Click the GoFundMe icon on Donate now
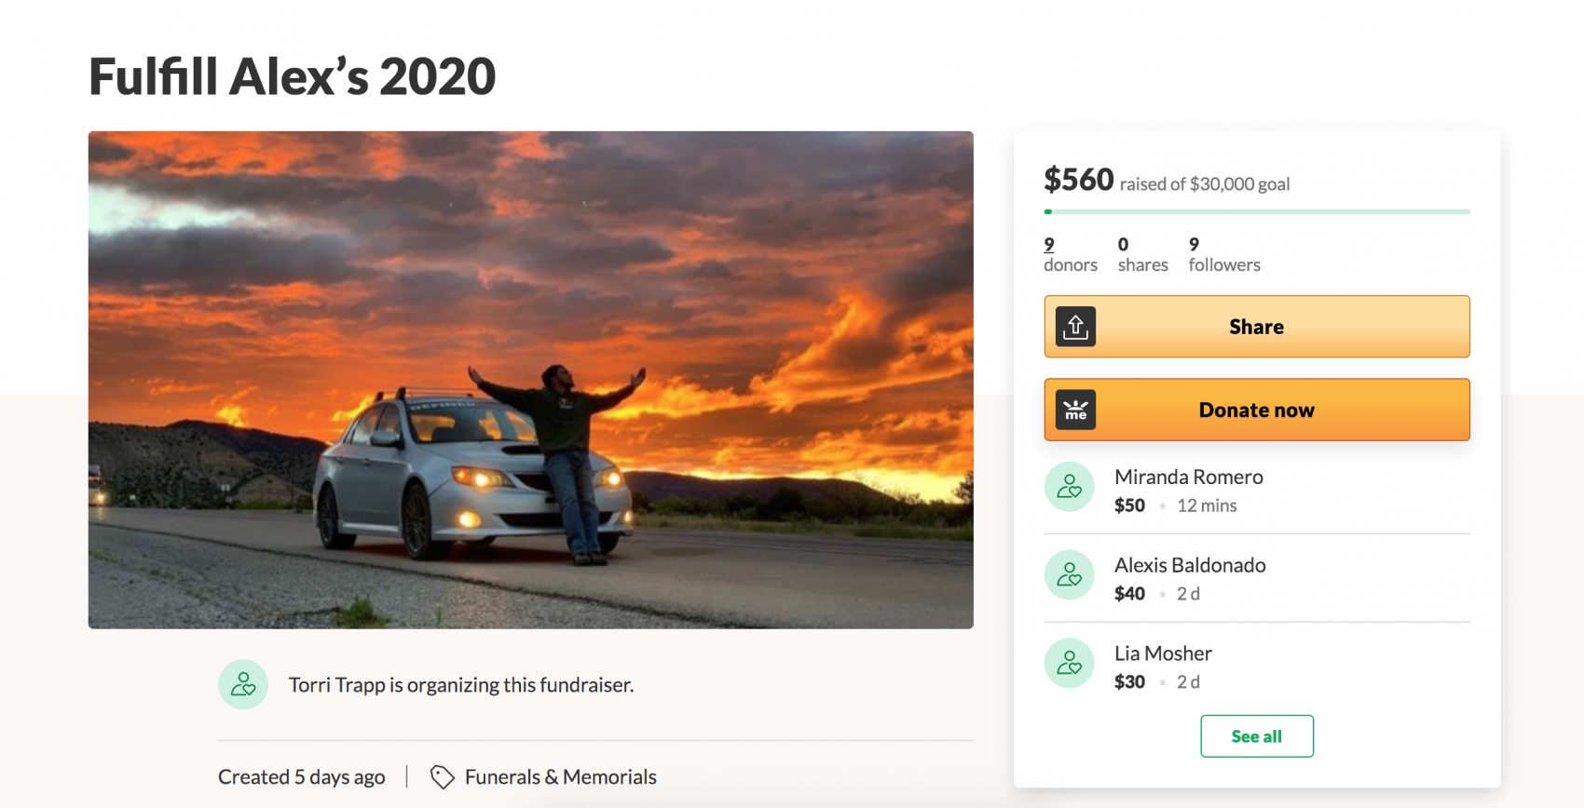Image resolution: width=1584 pixels, height=808 pixels. (x=1075, y=410)
